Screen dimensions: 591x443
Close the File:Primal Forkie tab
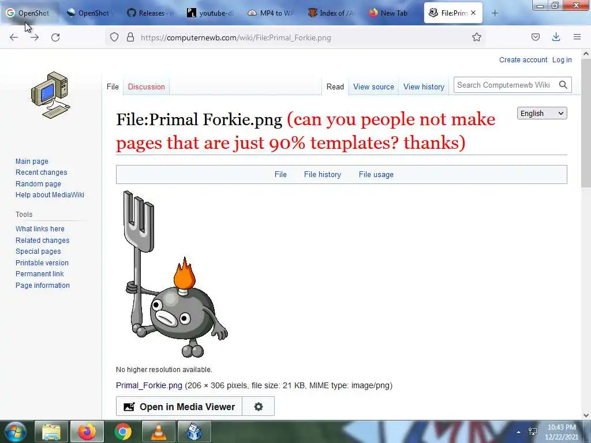(473, 13)
